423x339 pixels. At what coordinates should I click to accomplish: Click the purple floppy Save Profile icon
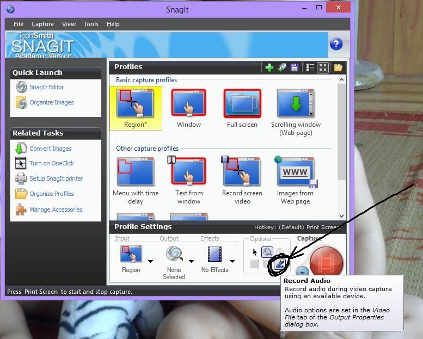(295, 67)
